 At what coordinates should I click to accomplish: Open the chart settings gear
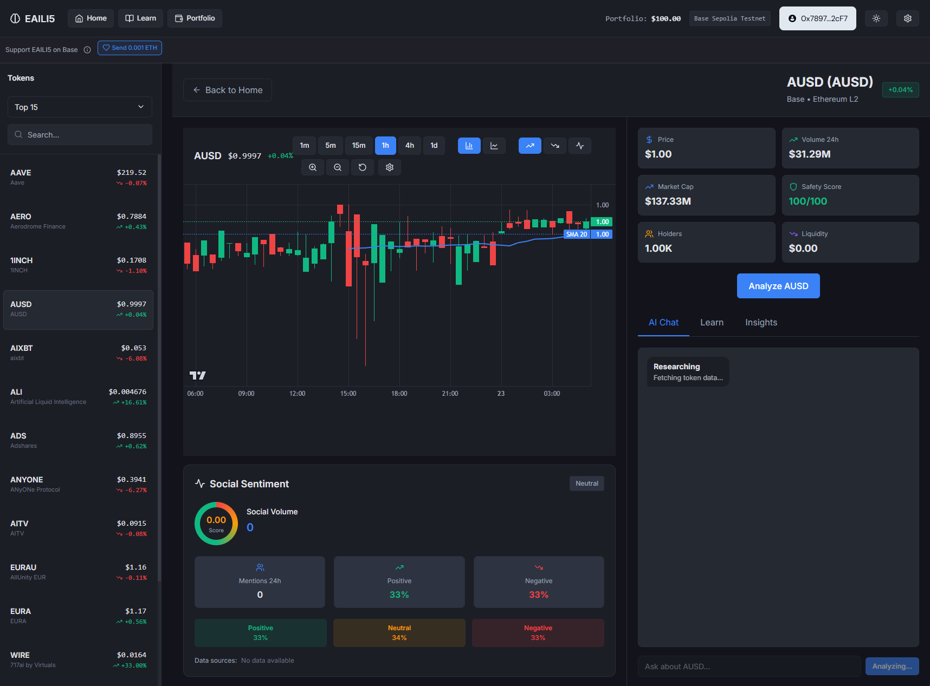389,167
